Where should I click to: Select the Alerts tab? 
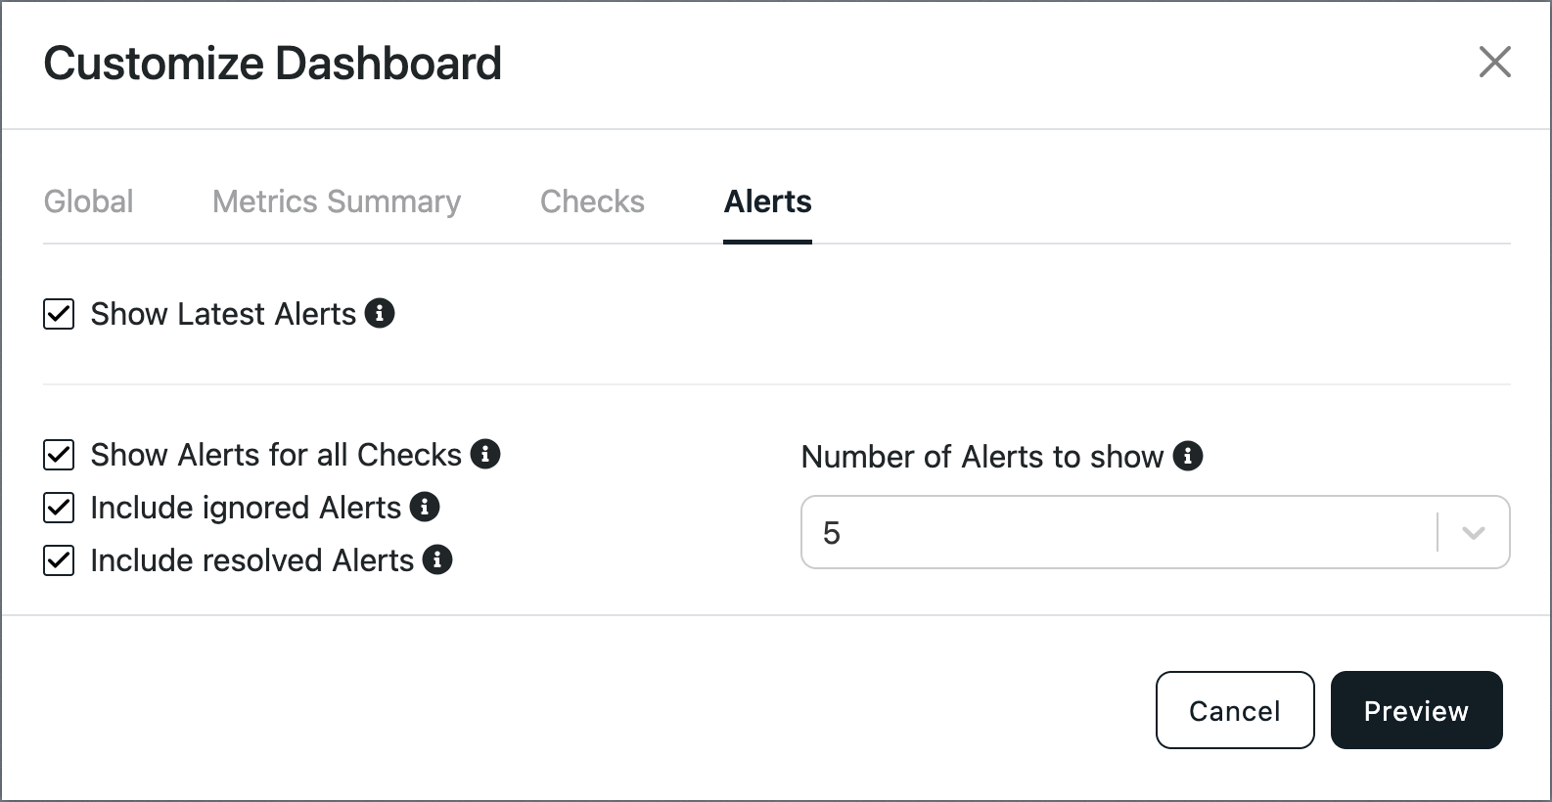click(768, 201)
